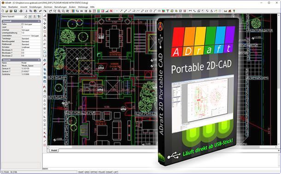Viewport: 281px width, 174px height.
Task: Click the Redo arrow icon
Action: pos(45,11)
